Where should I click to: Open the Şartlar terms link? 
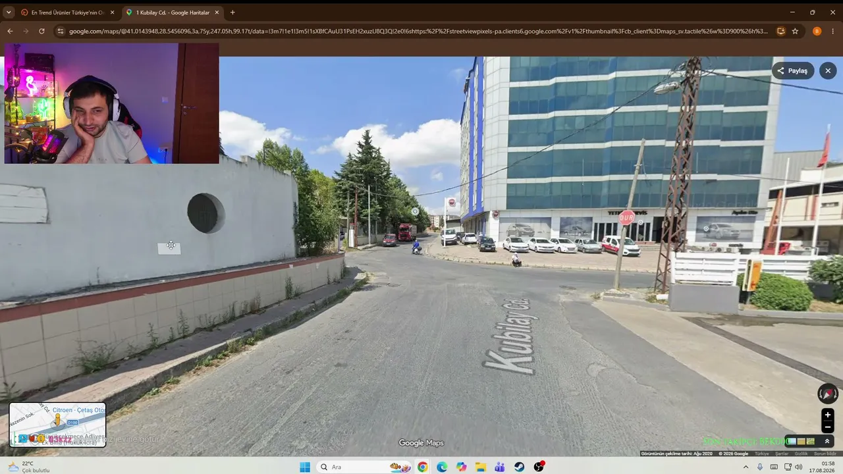pyautogui.click(x=782, y=454)
